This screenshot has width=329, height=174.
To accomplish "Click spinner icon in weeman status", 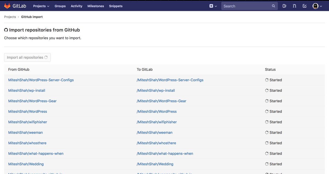I will tap(267, 132).
